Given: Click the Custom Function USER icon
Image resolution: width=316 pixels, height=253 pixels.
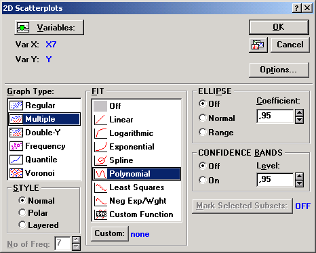Looking at the screenshot, I should pos(100,214).
